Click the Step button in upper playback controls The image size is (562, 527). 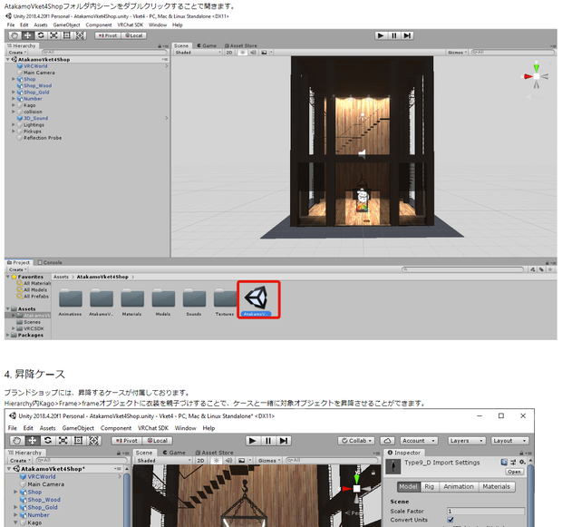407,35
